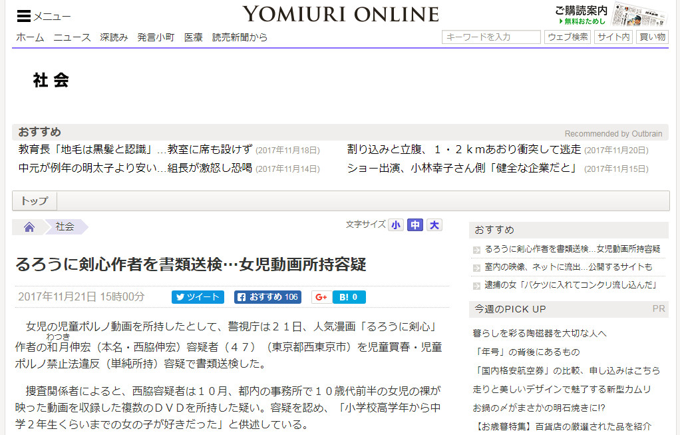
Task: Click article date 2017年11月21日 15時00分
Action: click(x=81, y=297)
